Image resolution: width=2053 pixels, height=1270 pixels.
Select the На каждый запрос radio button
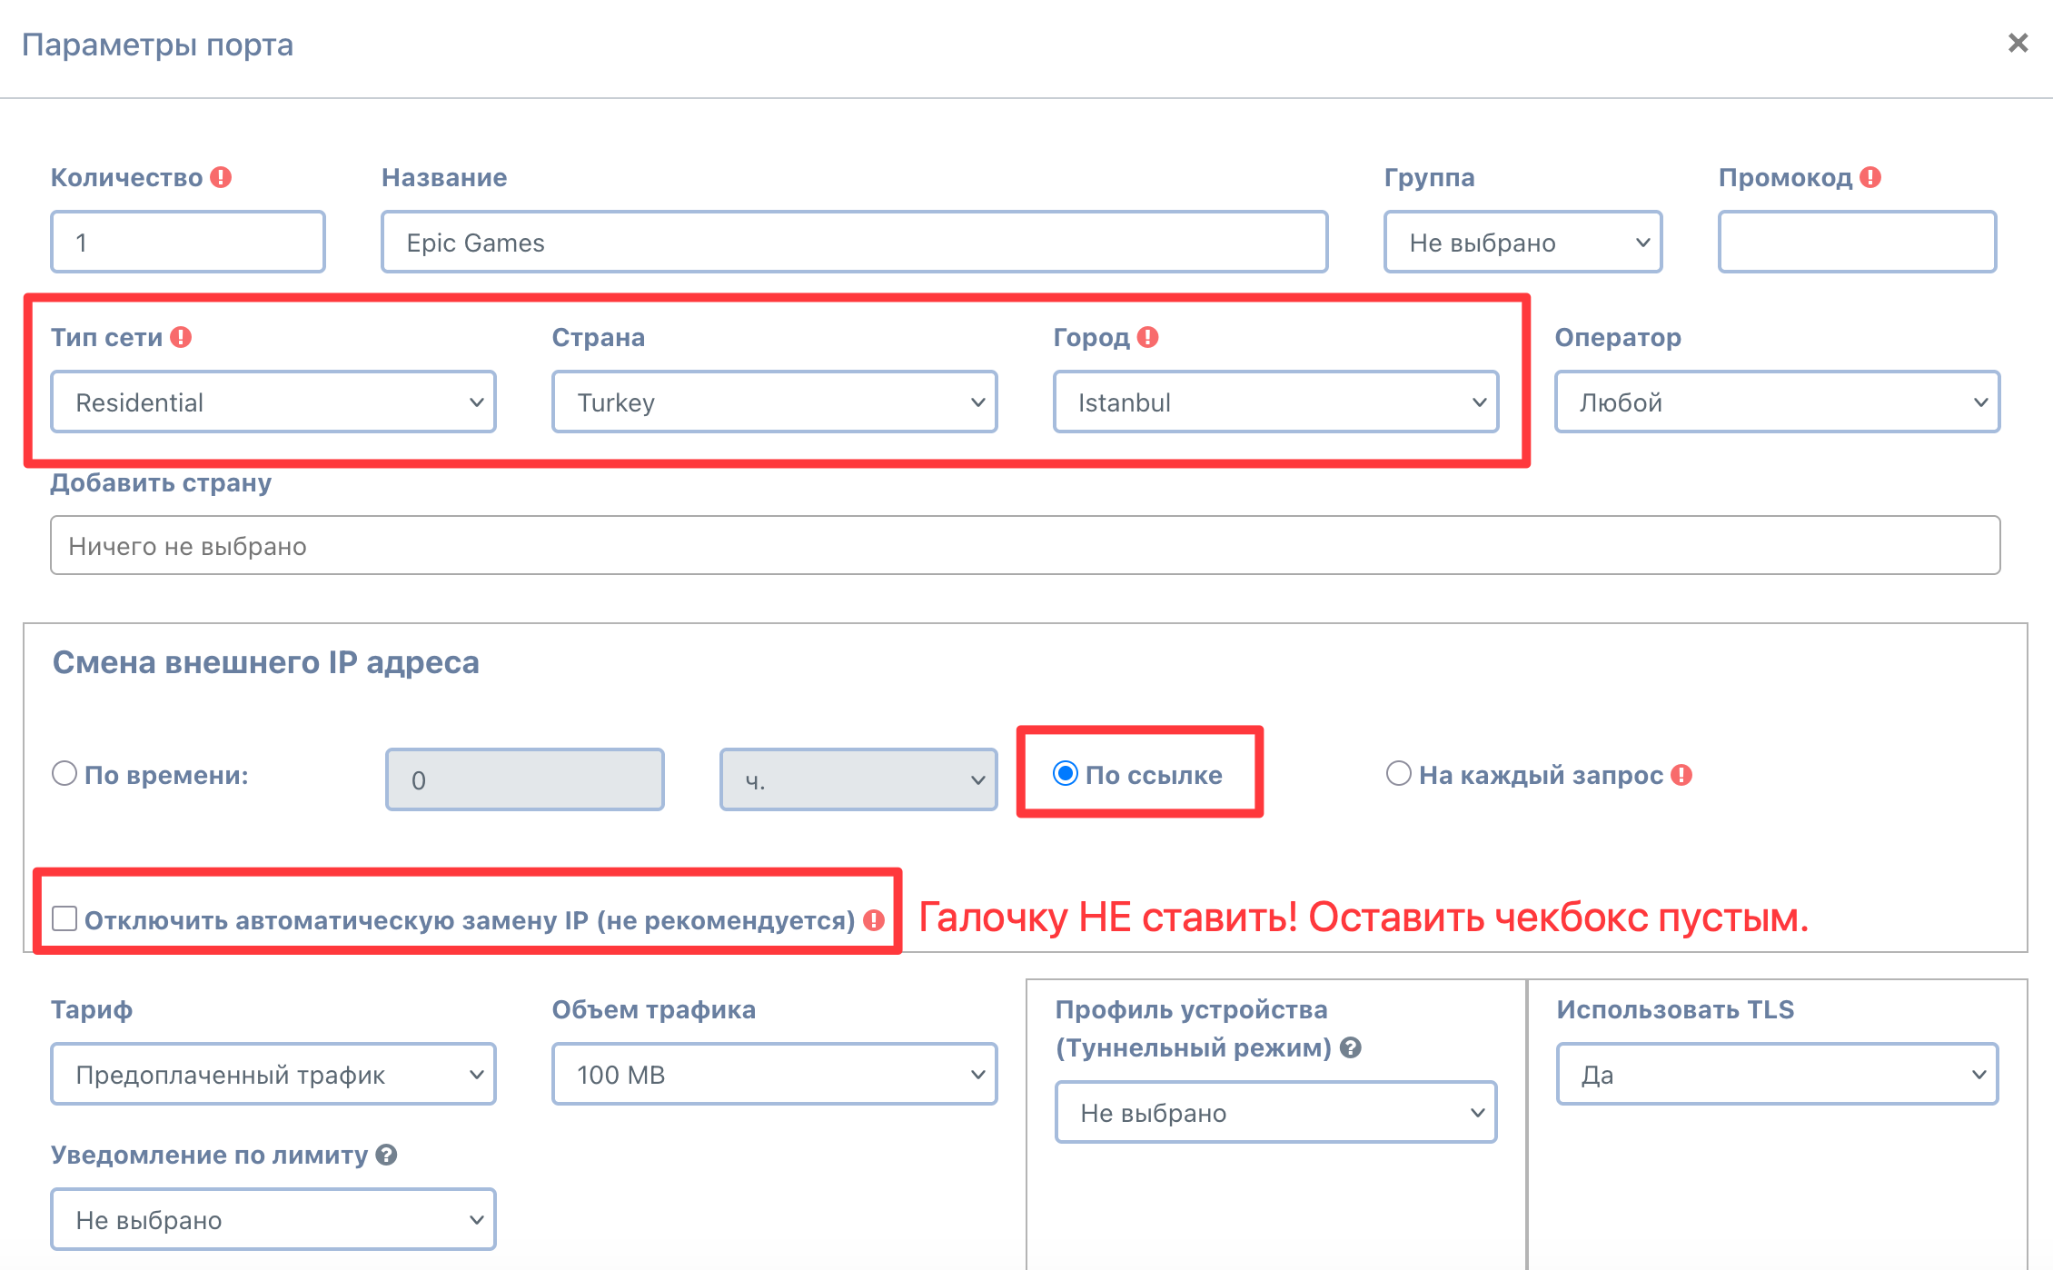point(1399,773)
